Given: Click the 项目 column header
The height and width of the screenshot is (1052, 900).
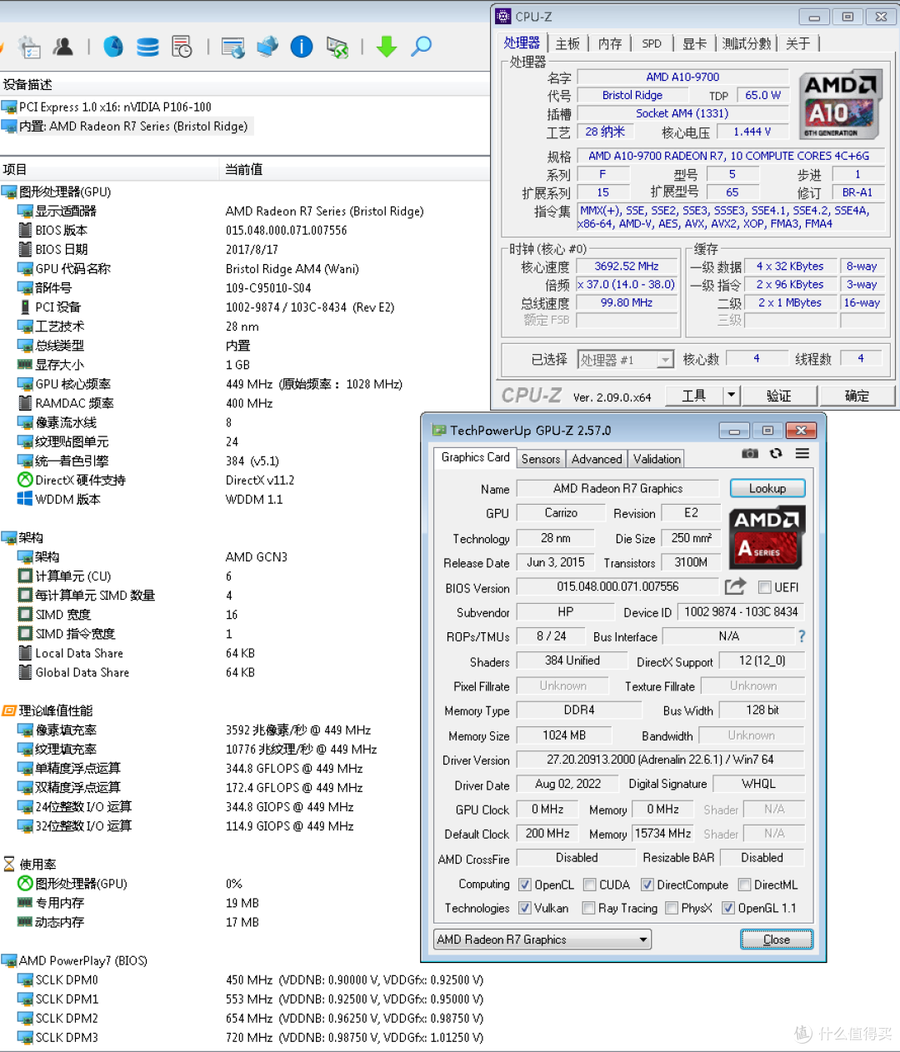Looking at the screenshot, I should [x=109, y=169].
